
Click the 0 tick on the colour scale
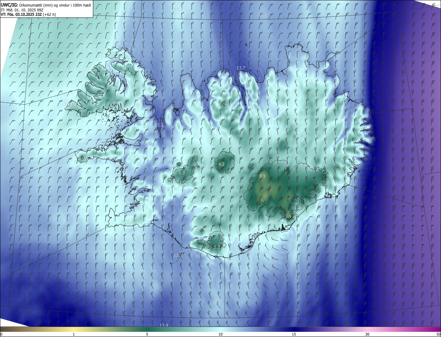(x=1, y=334)
